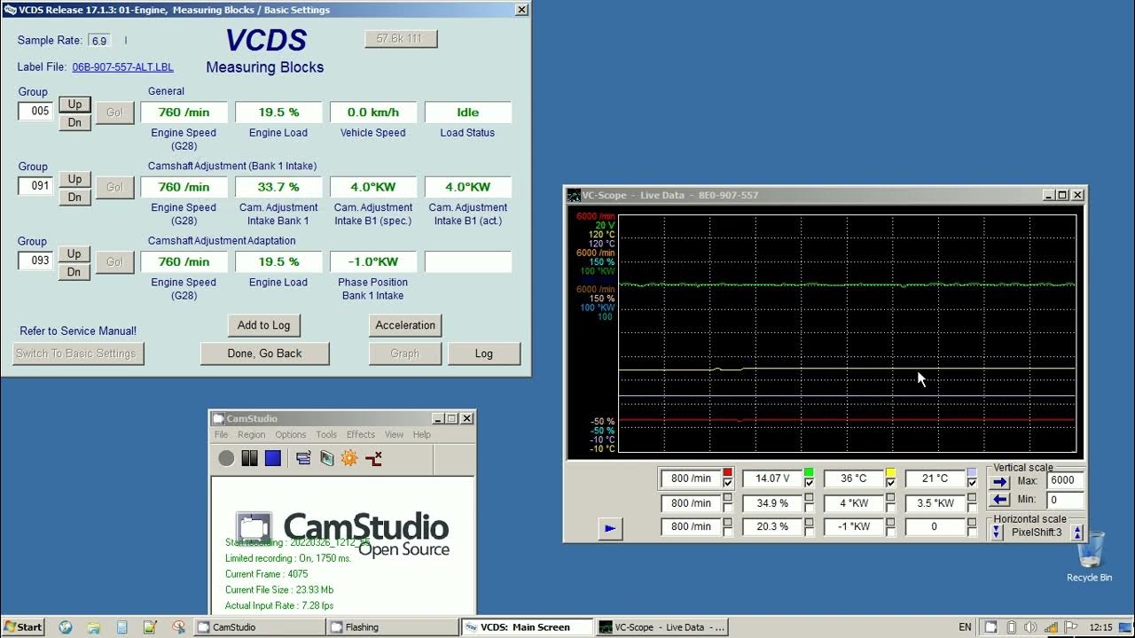Viewport: 1135px width, 638px height.
Task: Open the CamStudio Help menu
Action: (x=421, y=434)
